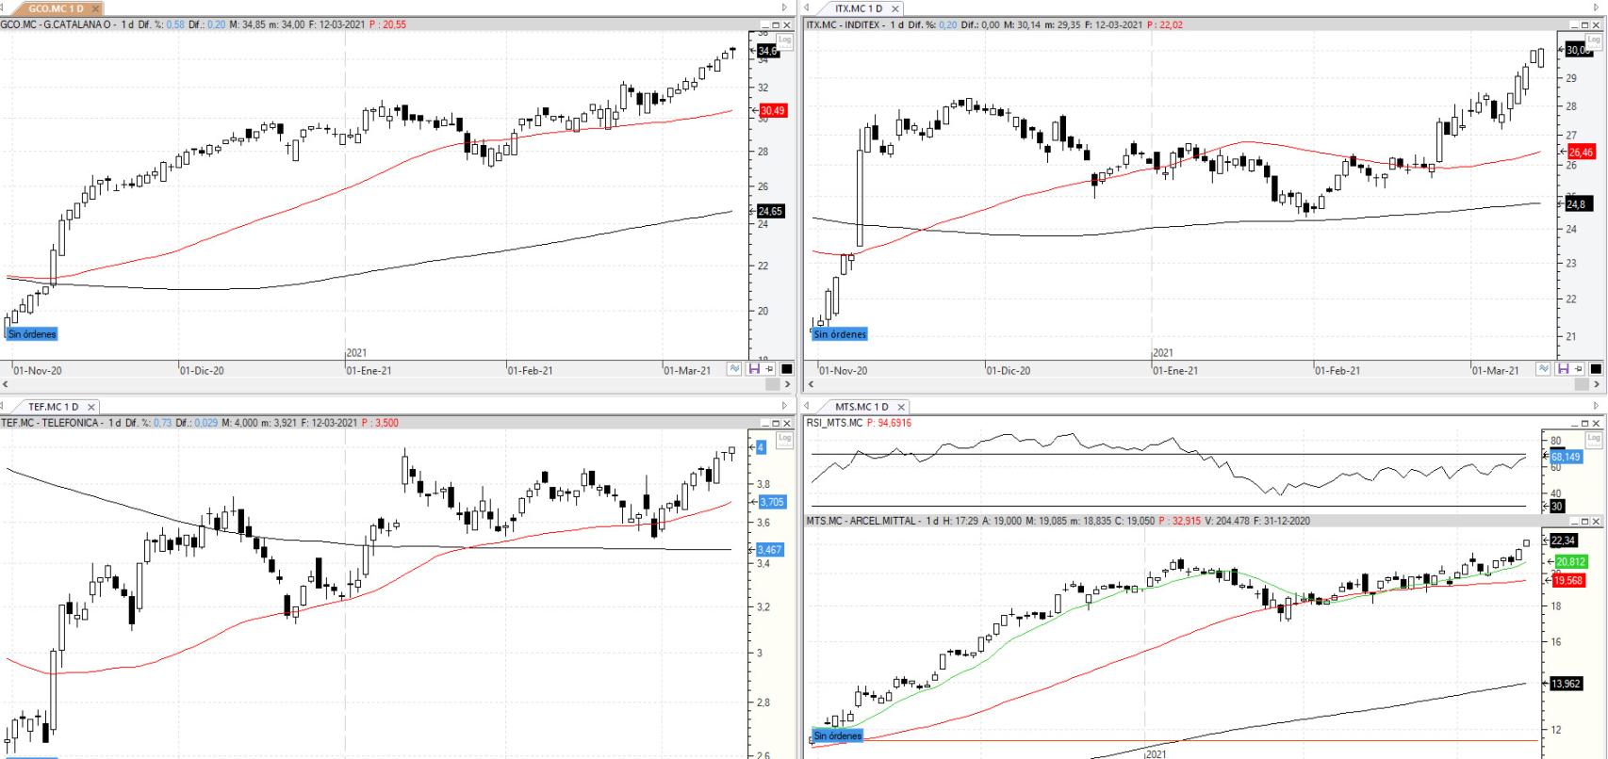Close the TEF.MC 1 D tab

[91, 407]
